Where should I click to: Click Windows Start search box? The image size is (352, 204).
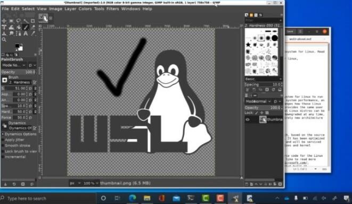48,198
